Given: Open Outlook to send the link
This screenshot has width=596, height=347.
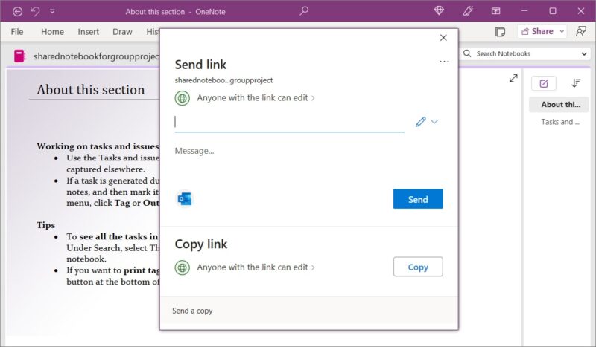Looking at the screenshot, I should pyautogui.click(x=185, y=198).
